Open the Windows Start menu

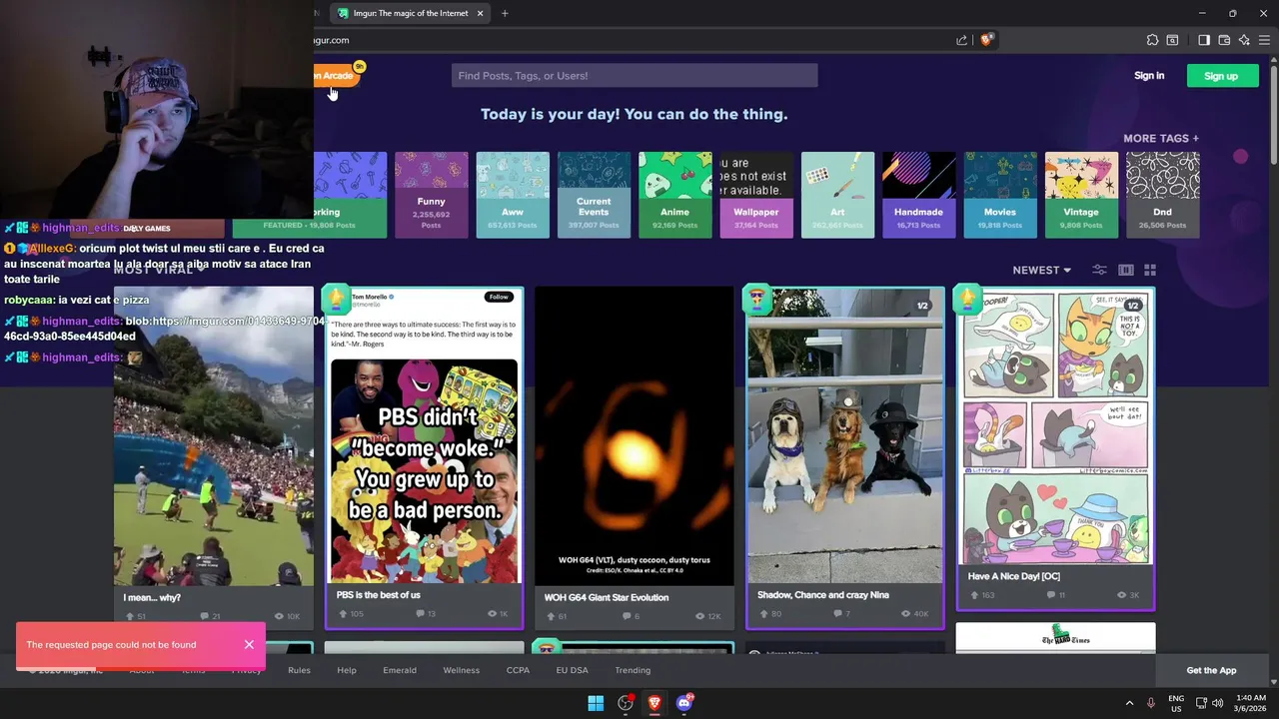coord(596,703)
